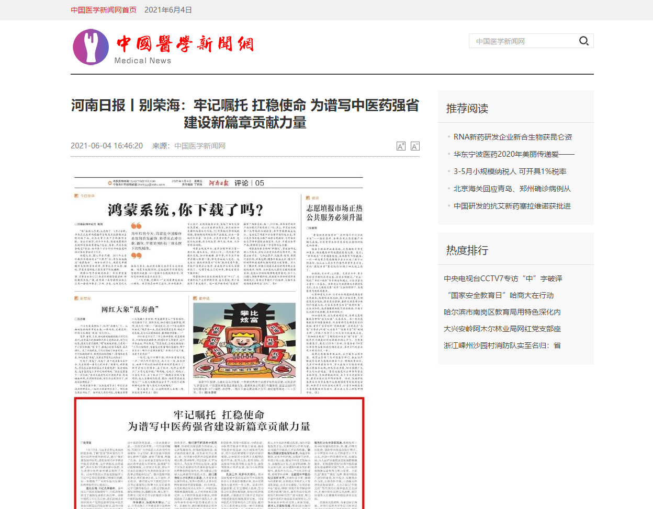Click the 中國醫學新聞網 calligraphy site title
The width and height of the screenshot is (653, 509).
(185, 44)
